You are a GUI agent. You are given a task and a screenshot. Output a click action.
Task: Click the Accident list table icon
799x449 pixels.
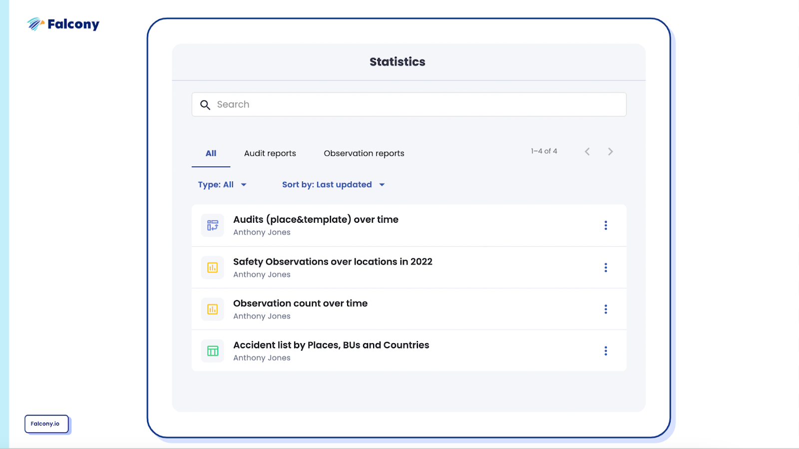tap(213, 351)
